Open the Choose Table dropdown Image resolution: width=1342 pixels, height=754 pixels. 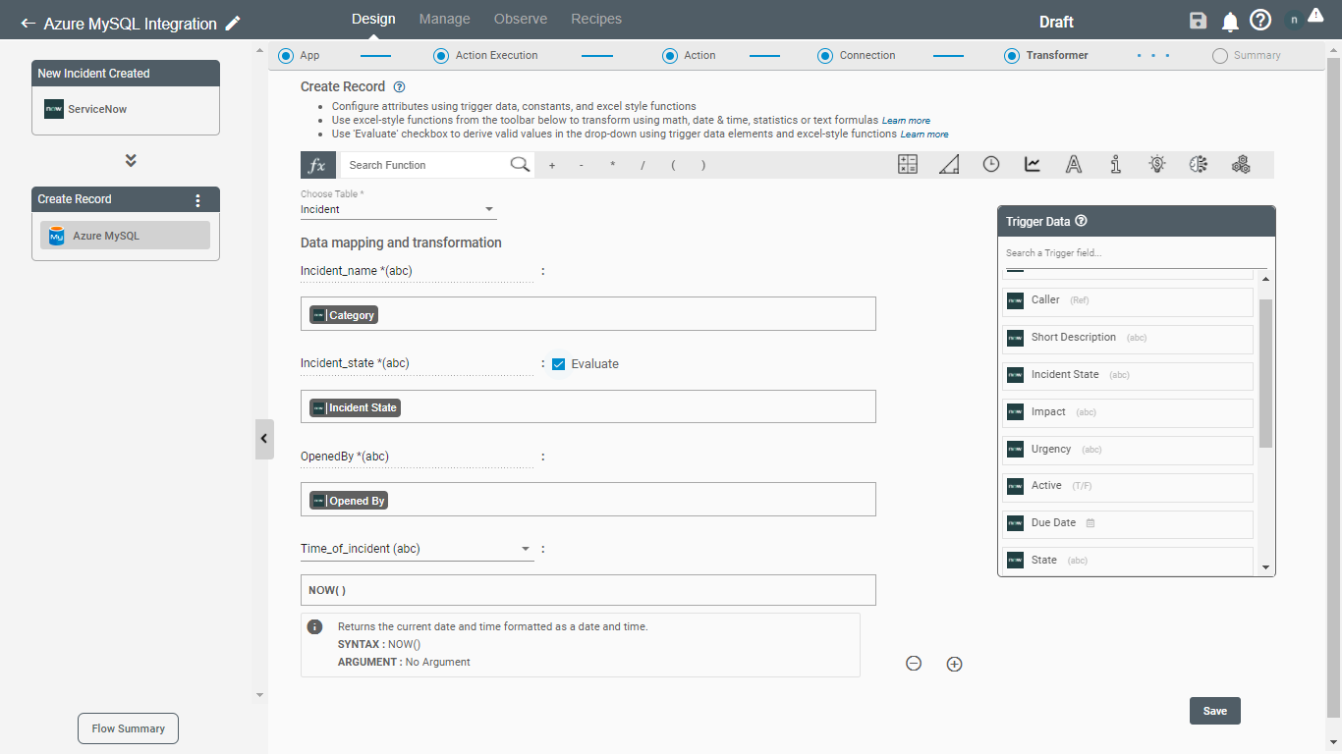399,209
